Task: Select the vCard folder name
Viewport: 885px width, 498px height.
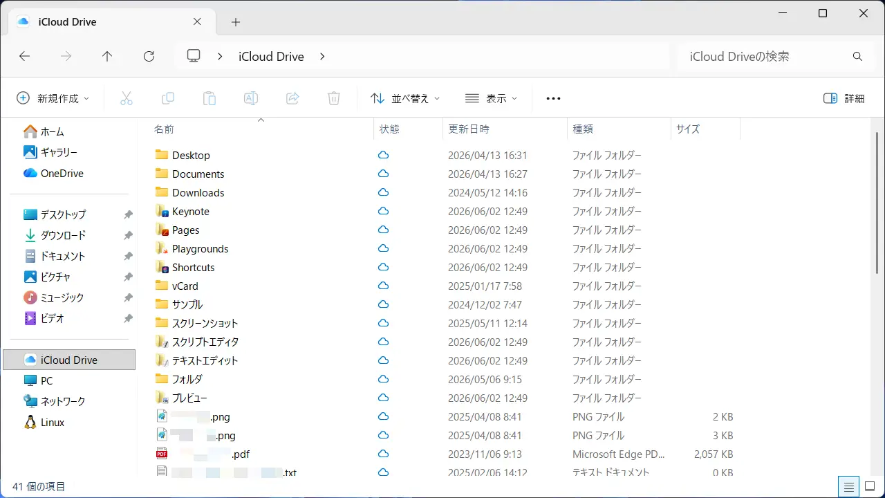Action: (185, 286)
